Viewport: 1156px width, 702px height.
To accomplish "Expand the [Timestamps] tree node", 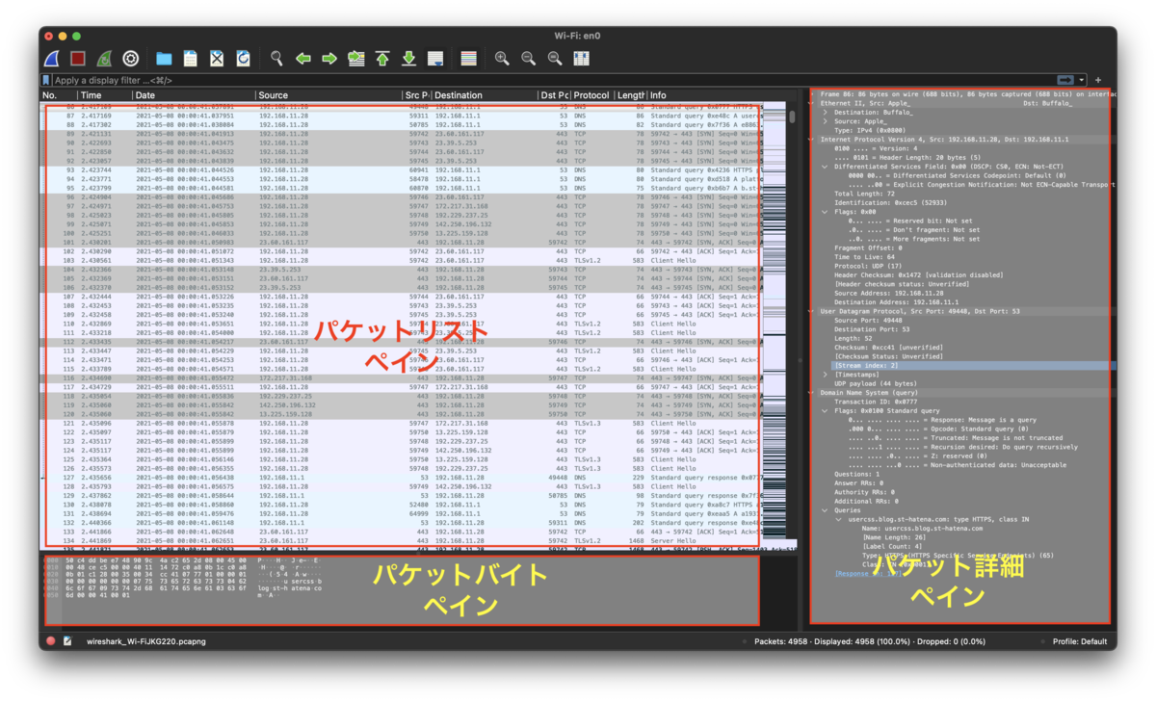I will point(826,375).
